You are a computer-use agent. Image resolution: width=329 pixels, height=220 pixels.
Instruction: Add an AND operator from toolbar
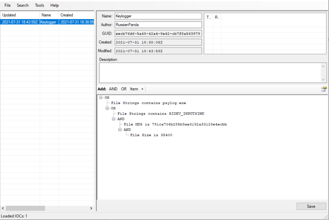click(x=113, y=89)
